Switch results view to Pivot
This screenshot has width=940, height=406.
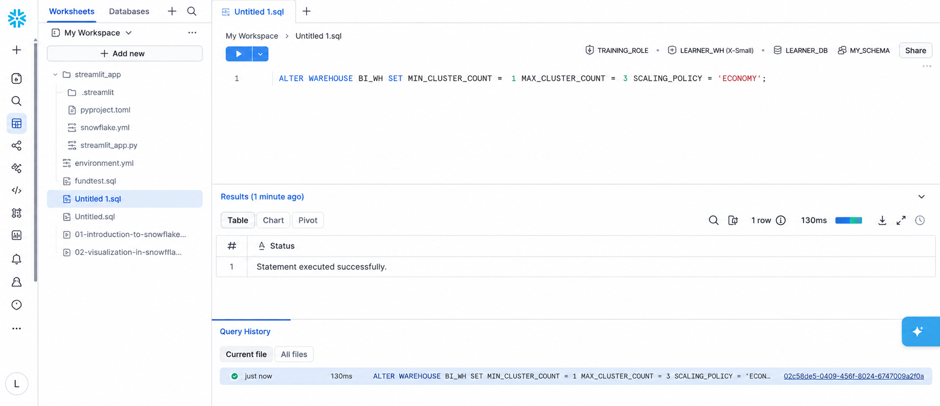(x=308, y=220)
